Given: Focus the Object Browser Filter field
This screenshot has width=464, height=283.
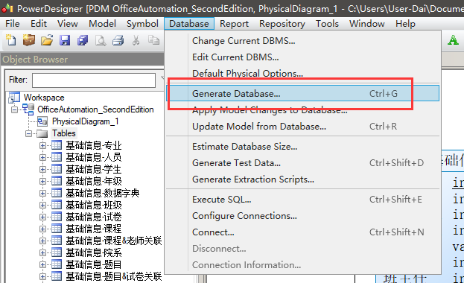Looking at the screenshot, I should point(94,80).
